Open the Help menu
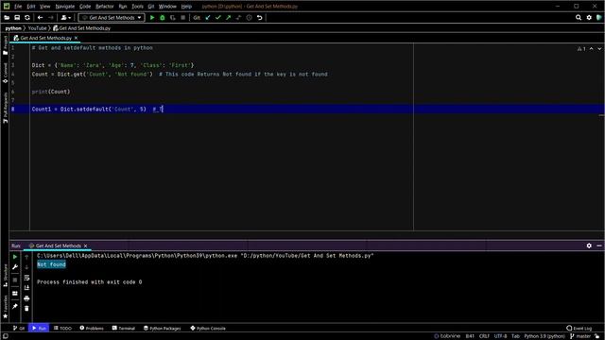The width and height of the screenshot is (605, 340). pos(186,7)
